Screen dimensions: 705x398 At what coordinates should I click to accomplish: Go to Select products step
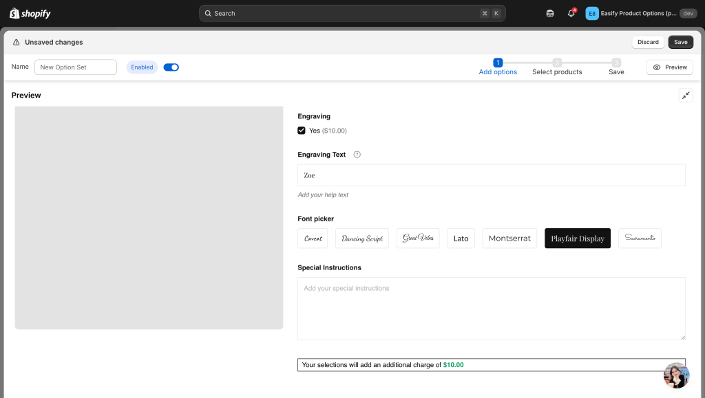pos(557,67)
